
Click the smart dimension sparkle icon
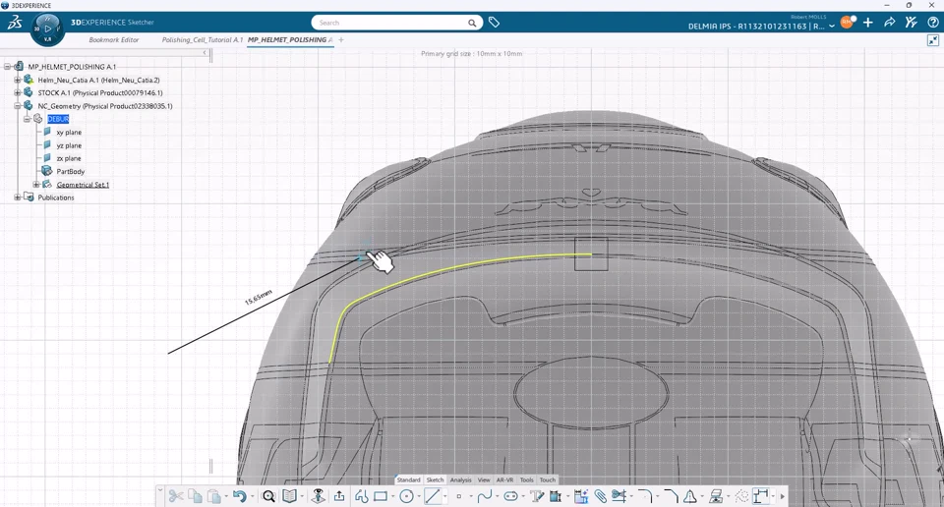coord(581,496)
